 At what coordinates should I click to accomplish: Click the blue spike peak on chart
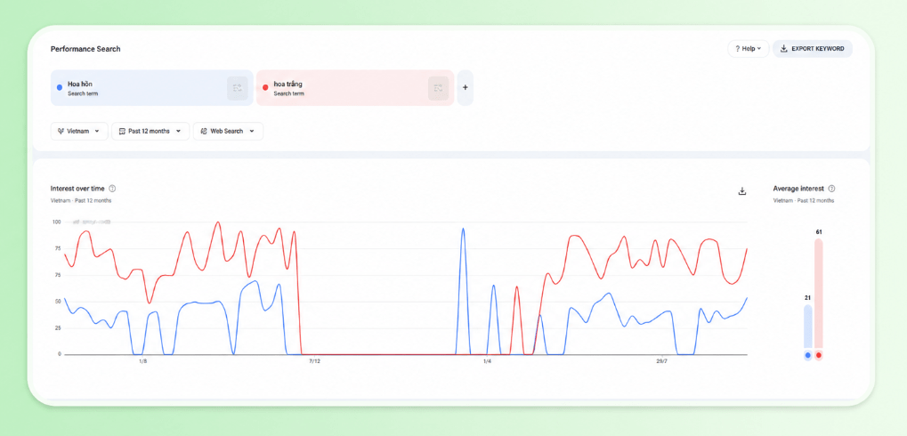pyautogui.click(x=463, y=230)
